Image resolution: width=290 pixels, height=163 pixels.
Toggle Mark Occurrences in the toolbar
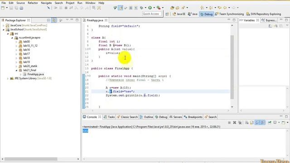(x=121, y=8)
